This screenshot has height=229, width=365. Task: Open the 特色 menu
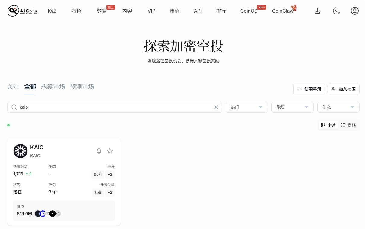tap(76, 11)
